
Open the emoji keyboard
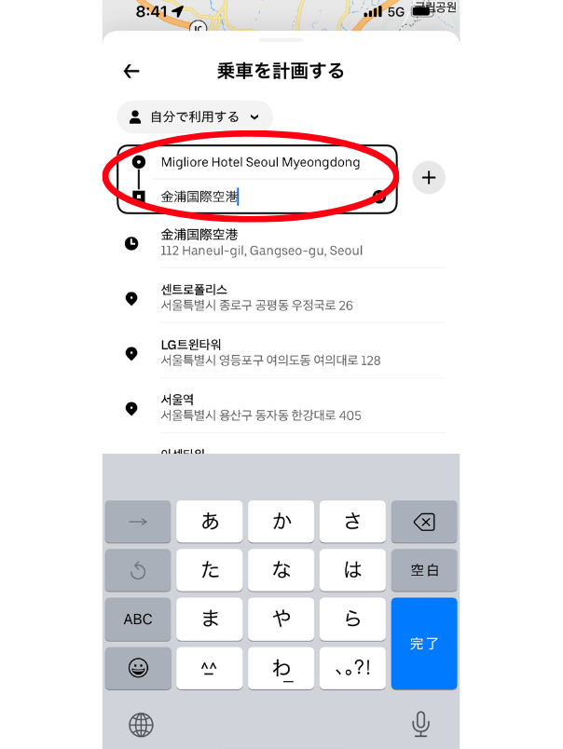pyautogui.click(x=138, y=668)
